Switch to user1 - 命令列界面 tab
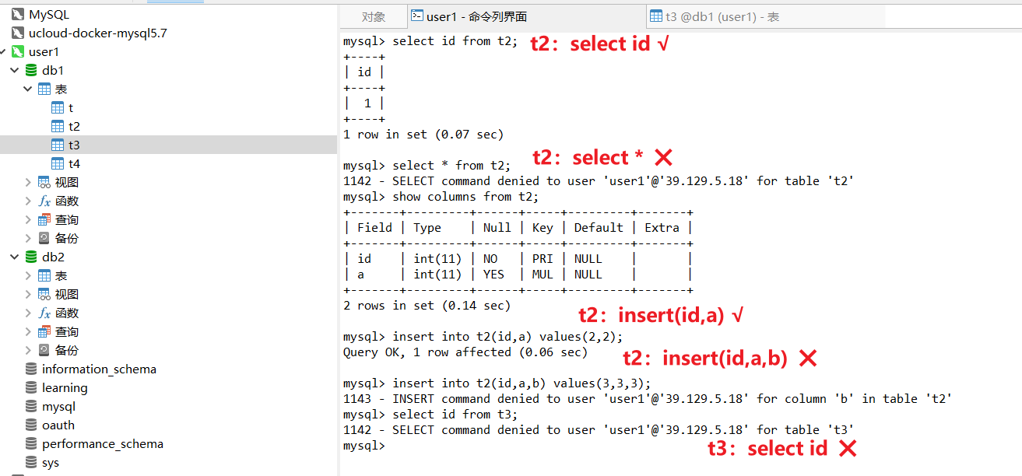The image size is (1022, 476). pos(525,16)
